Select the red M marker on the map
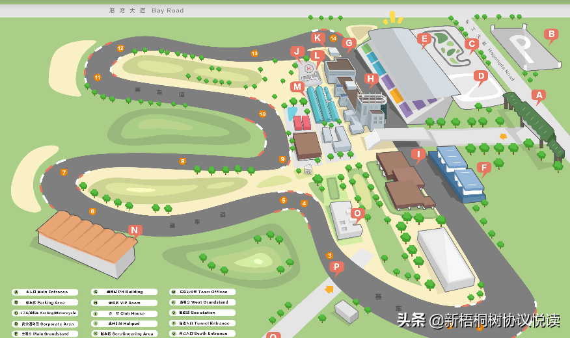The image size is (570, 338). click(x=297, y=86)
